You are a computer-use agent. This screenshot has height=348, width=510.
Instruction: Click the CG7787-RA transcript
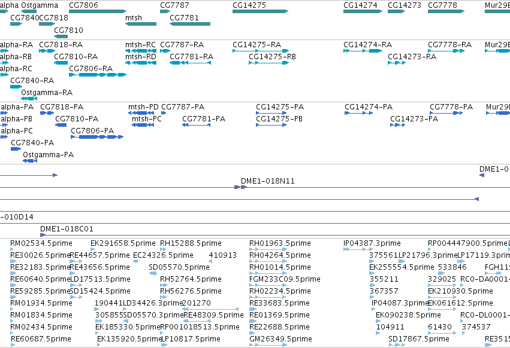tap(165, 51)
